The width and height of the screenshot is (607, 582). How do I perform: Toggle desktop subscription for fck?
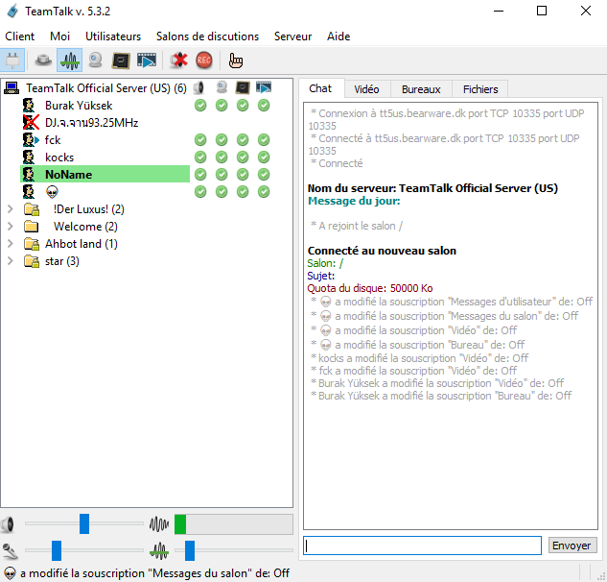(243, 139)
